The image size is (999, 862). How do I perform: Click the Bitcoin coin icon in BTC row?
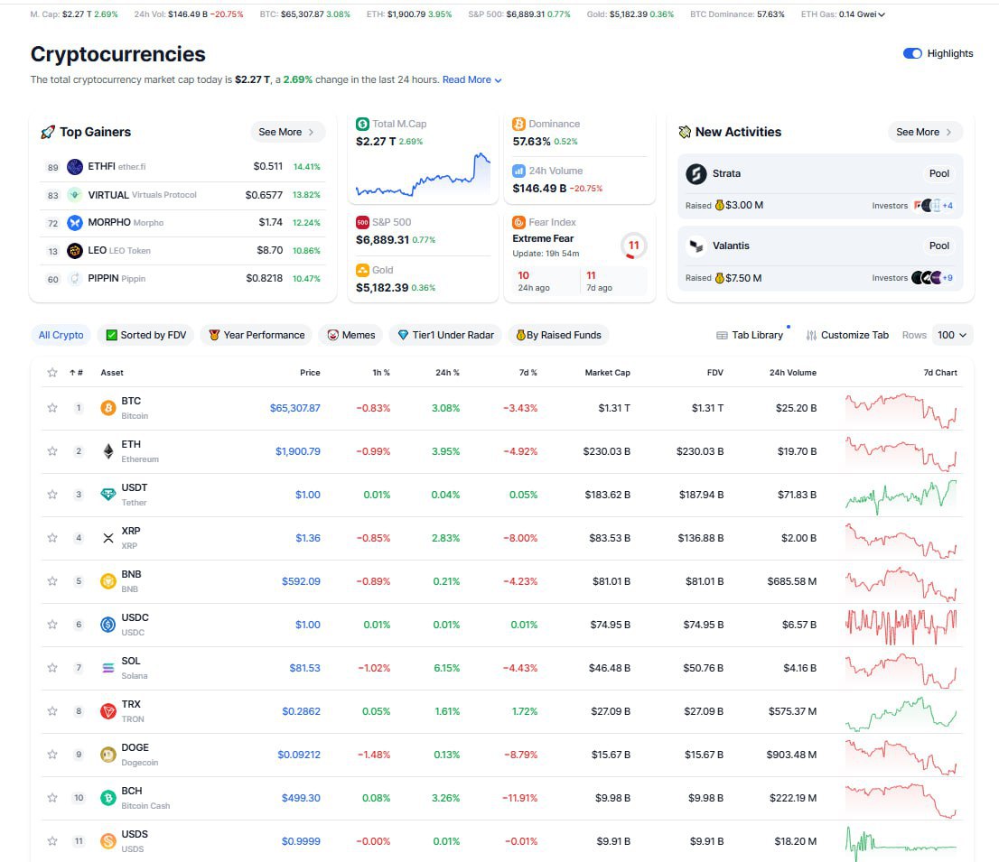[107, 408]
